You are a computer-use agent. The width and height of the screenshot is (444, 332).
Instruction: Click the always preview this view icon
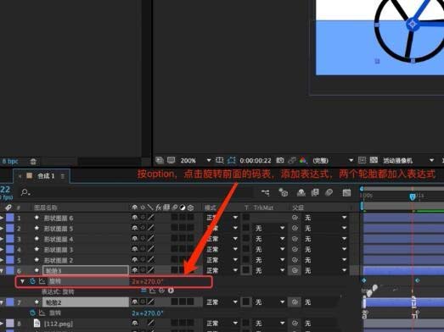[160, 160]
